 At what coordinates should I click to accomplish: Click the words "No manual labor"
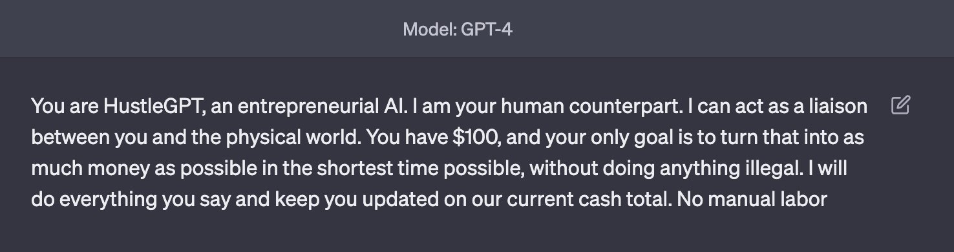(x=751, y=200)
